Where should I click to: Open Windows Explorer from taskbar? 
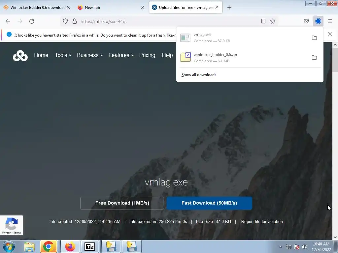point(29,246)
